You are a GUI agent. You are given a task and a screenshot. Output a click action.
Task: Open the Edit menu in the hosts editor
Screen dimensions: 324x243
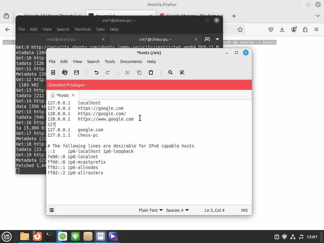(64, 62)
